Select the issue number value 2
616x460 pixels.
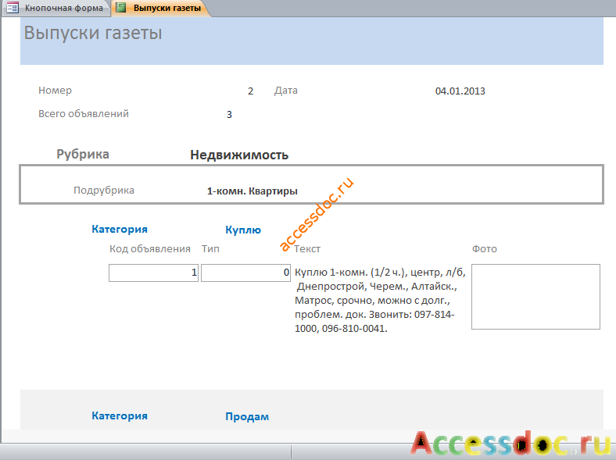[x=251, y=91]
